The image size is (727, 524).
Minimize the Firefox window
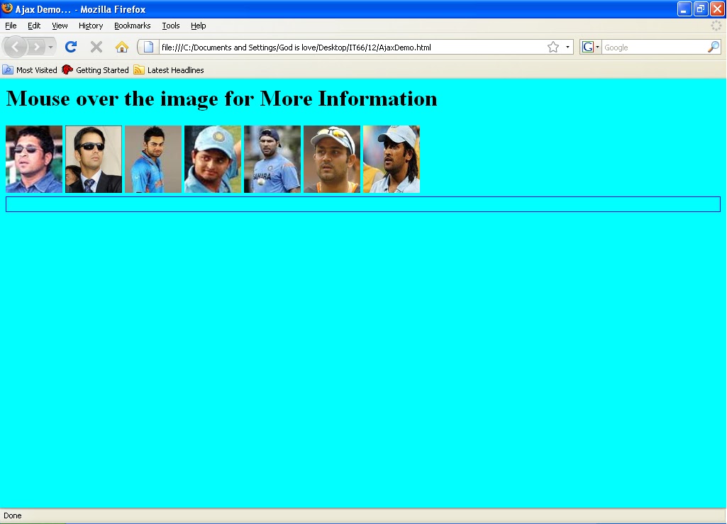click(x=684, y=9)
